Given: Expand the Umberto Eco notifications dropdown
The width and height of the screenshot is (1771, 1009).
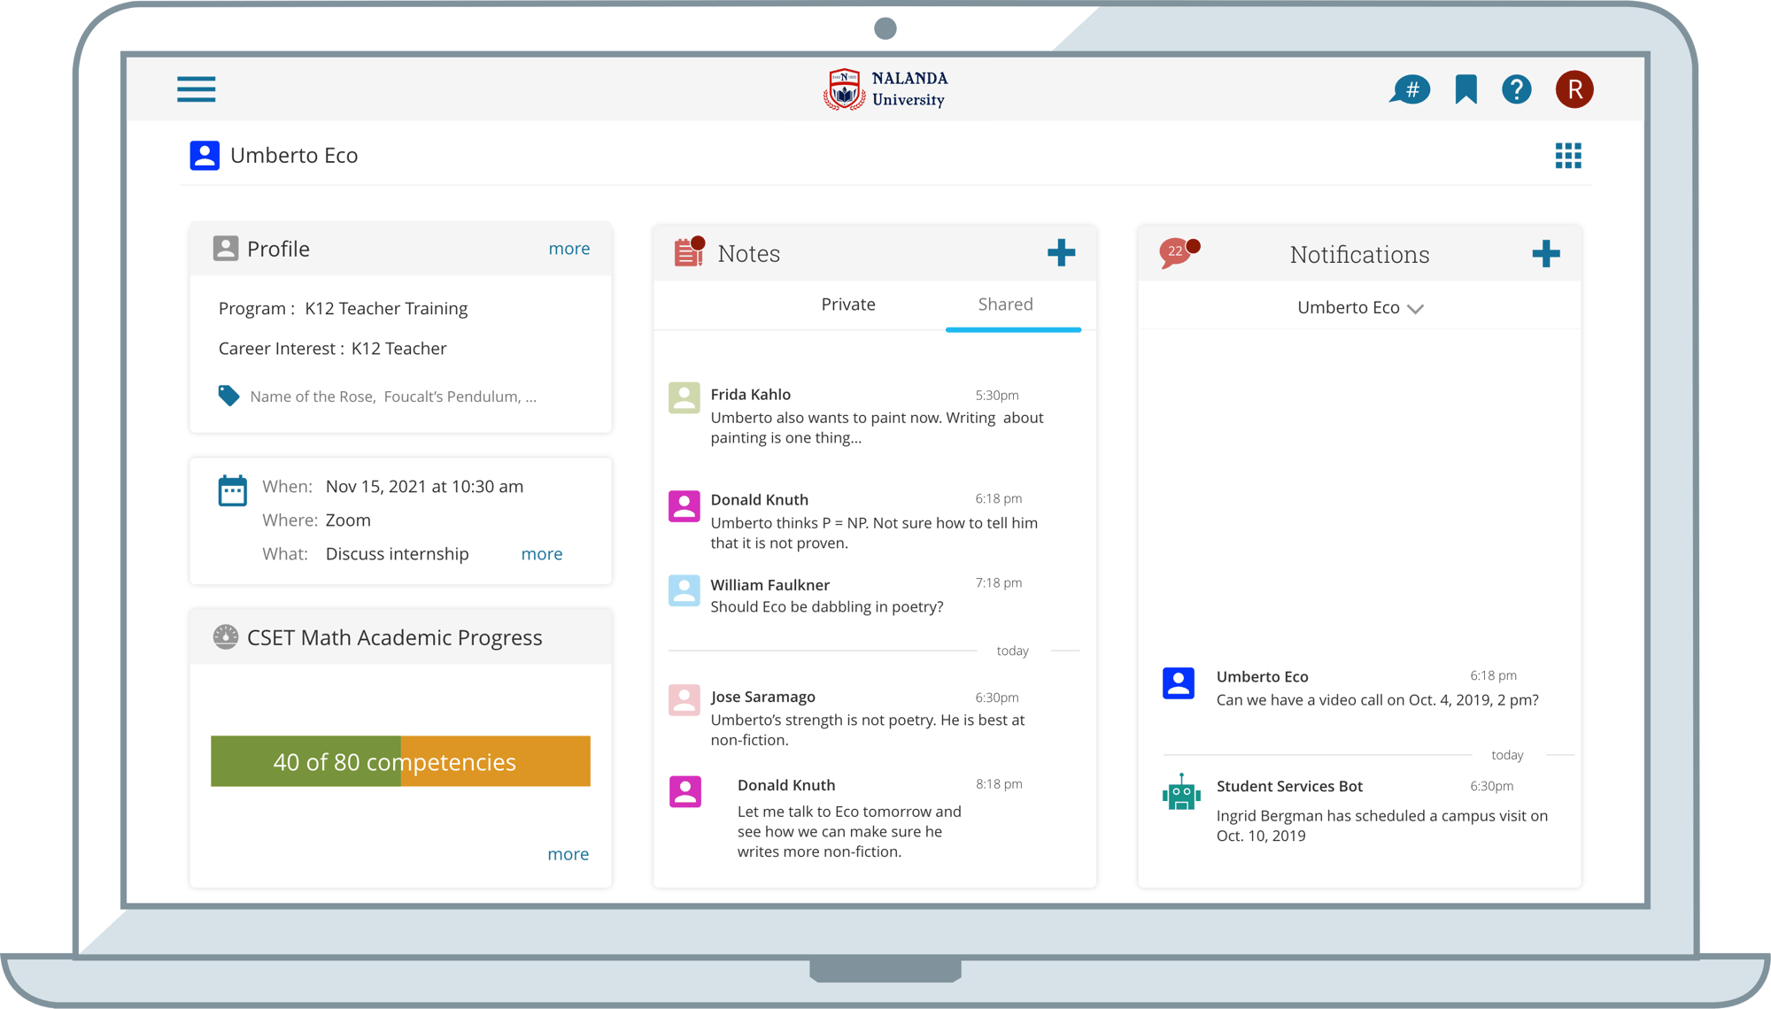Looking at the screenshot, I should point(1359,308).
